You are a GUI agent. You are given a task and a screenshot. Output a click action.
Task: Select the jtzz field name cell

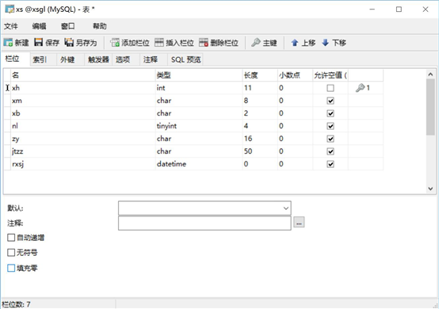point(83,151)
